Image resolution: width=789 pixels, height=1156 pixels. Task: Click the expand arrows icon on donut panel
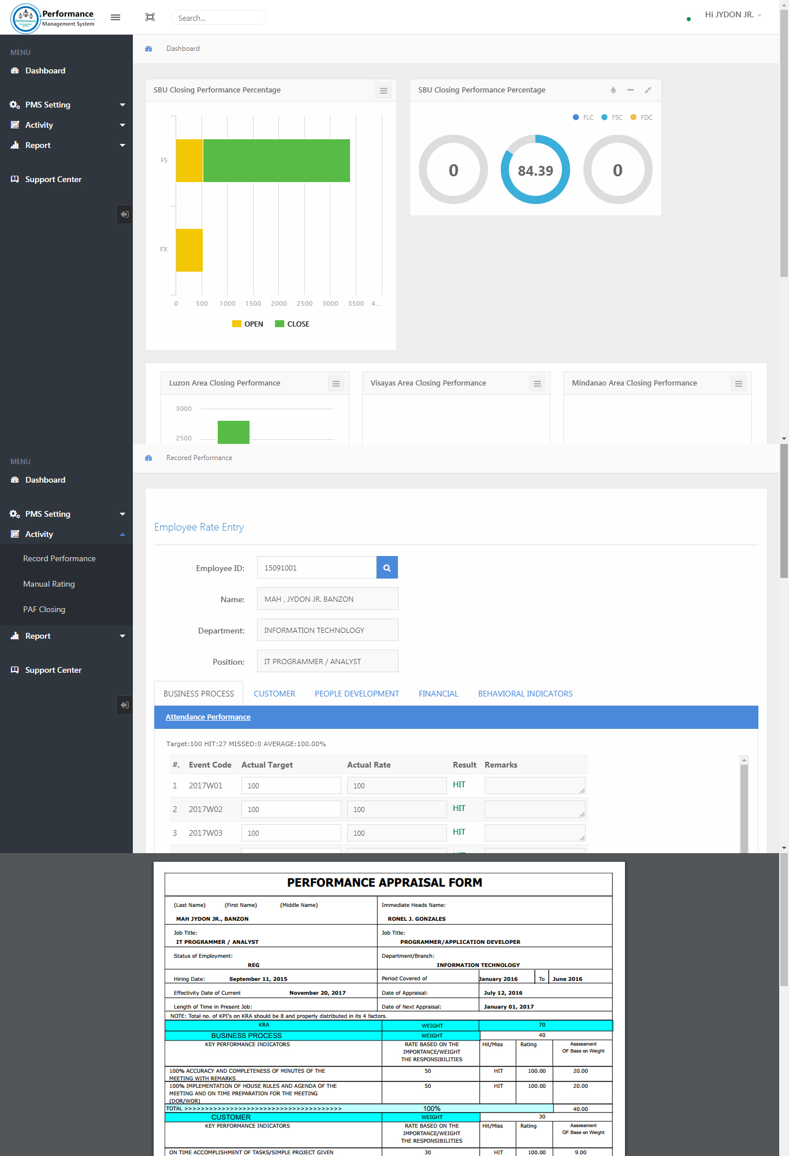tap(648, 90)
